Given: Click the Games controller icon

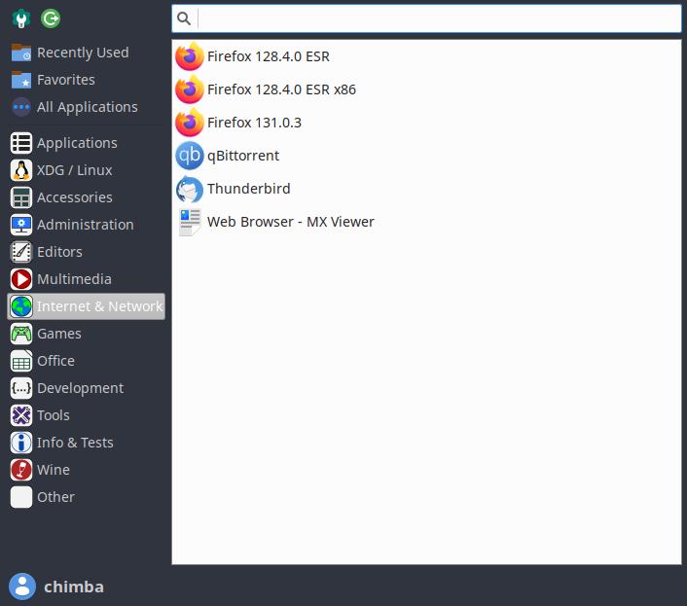Looking at the screenshot, I should (x=21, y=334).
